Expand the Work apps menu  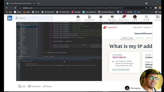pos(146,18)
